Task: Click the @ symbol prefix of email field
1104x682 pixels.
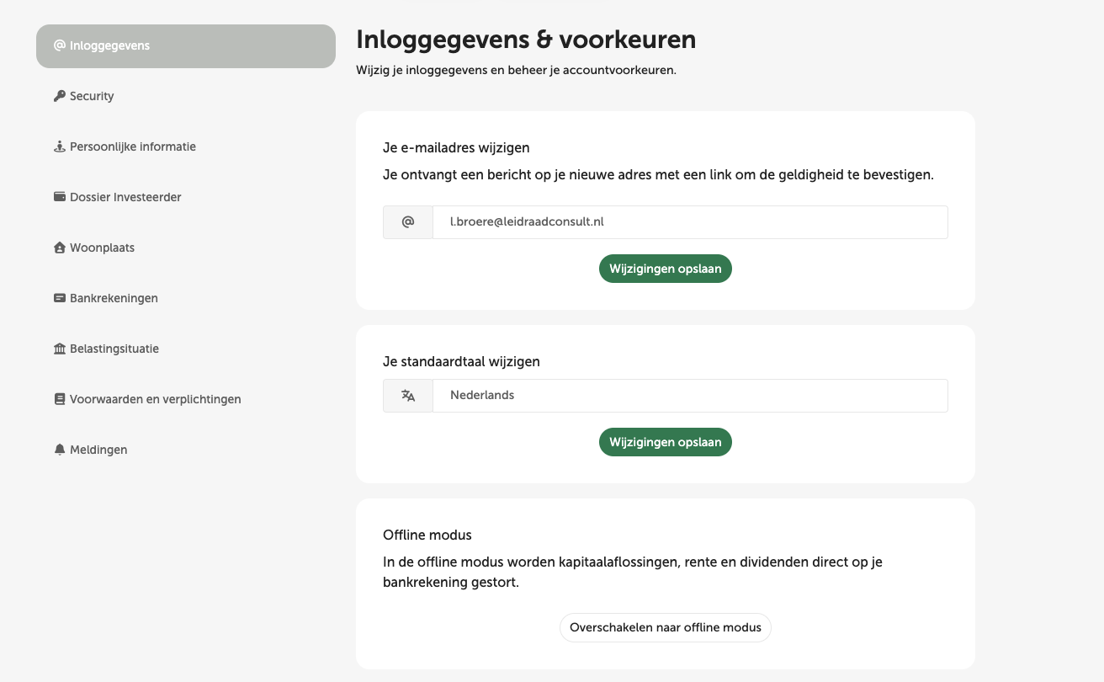Action: (x=408, y=222)
